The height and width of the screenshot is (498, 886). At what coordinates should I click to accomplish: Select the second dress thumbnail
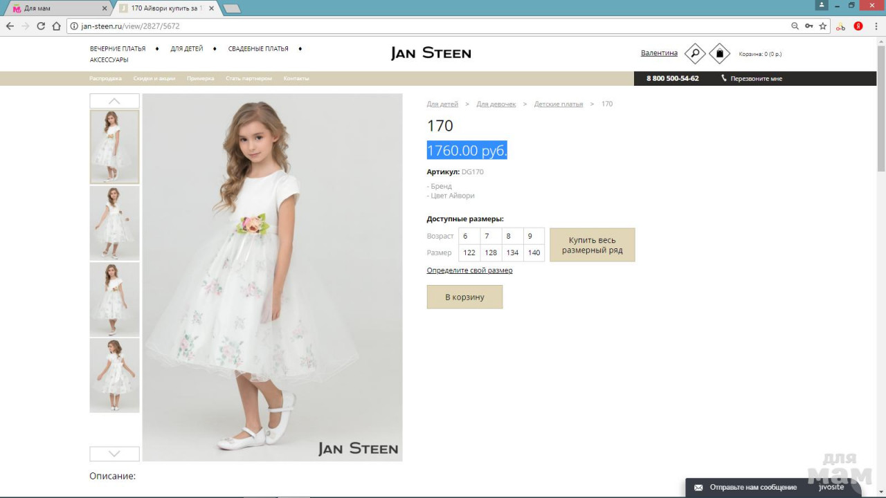pos(114,223)
